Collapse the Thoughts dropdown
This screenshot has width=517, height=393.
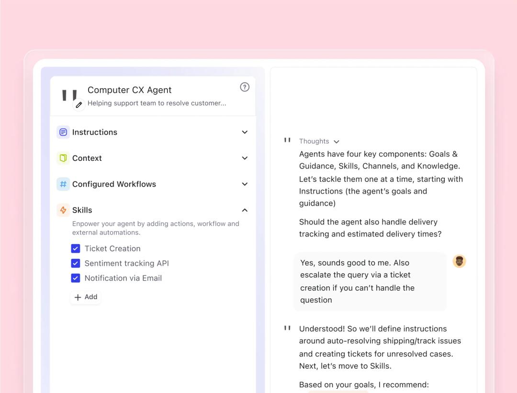337,141
